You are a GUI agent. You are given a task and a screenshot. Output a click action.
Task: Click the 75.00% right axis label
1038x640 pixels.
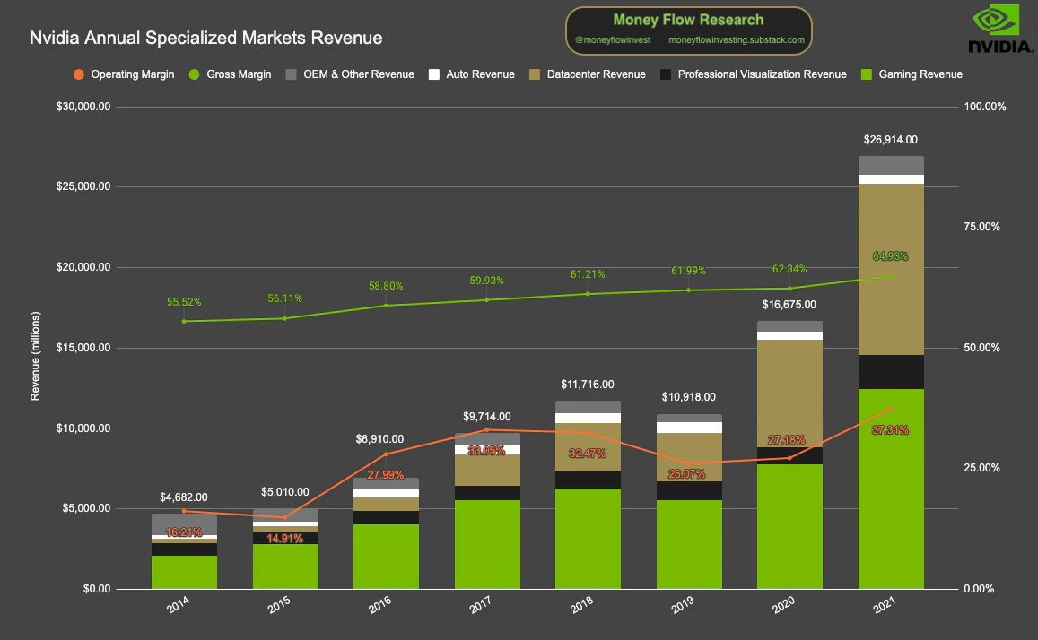(981, 227)
